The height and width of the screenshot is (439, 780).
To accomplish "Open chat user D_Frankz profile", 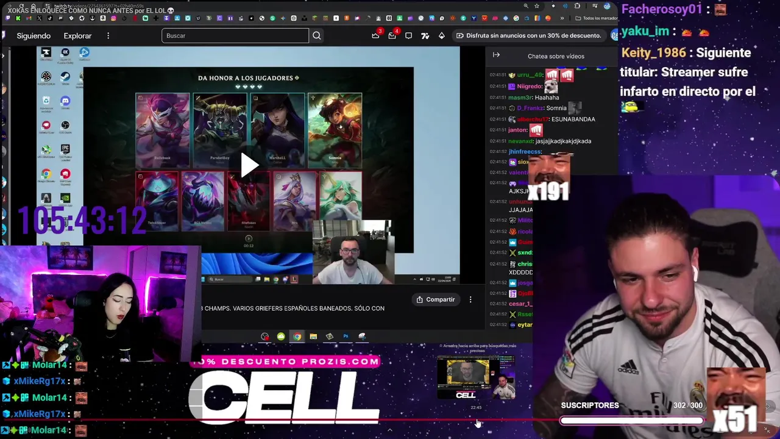I will point(530,108).
